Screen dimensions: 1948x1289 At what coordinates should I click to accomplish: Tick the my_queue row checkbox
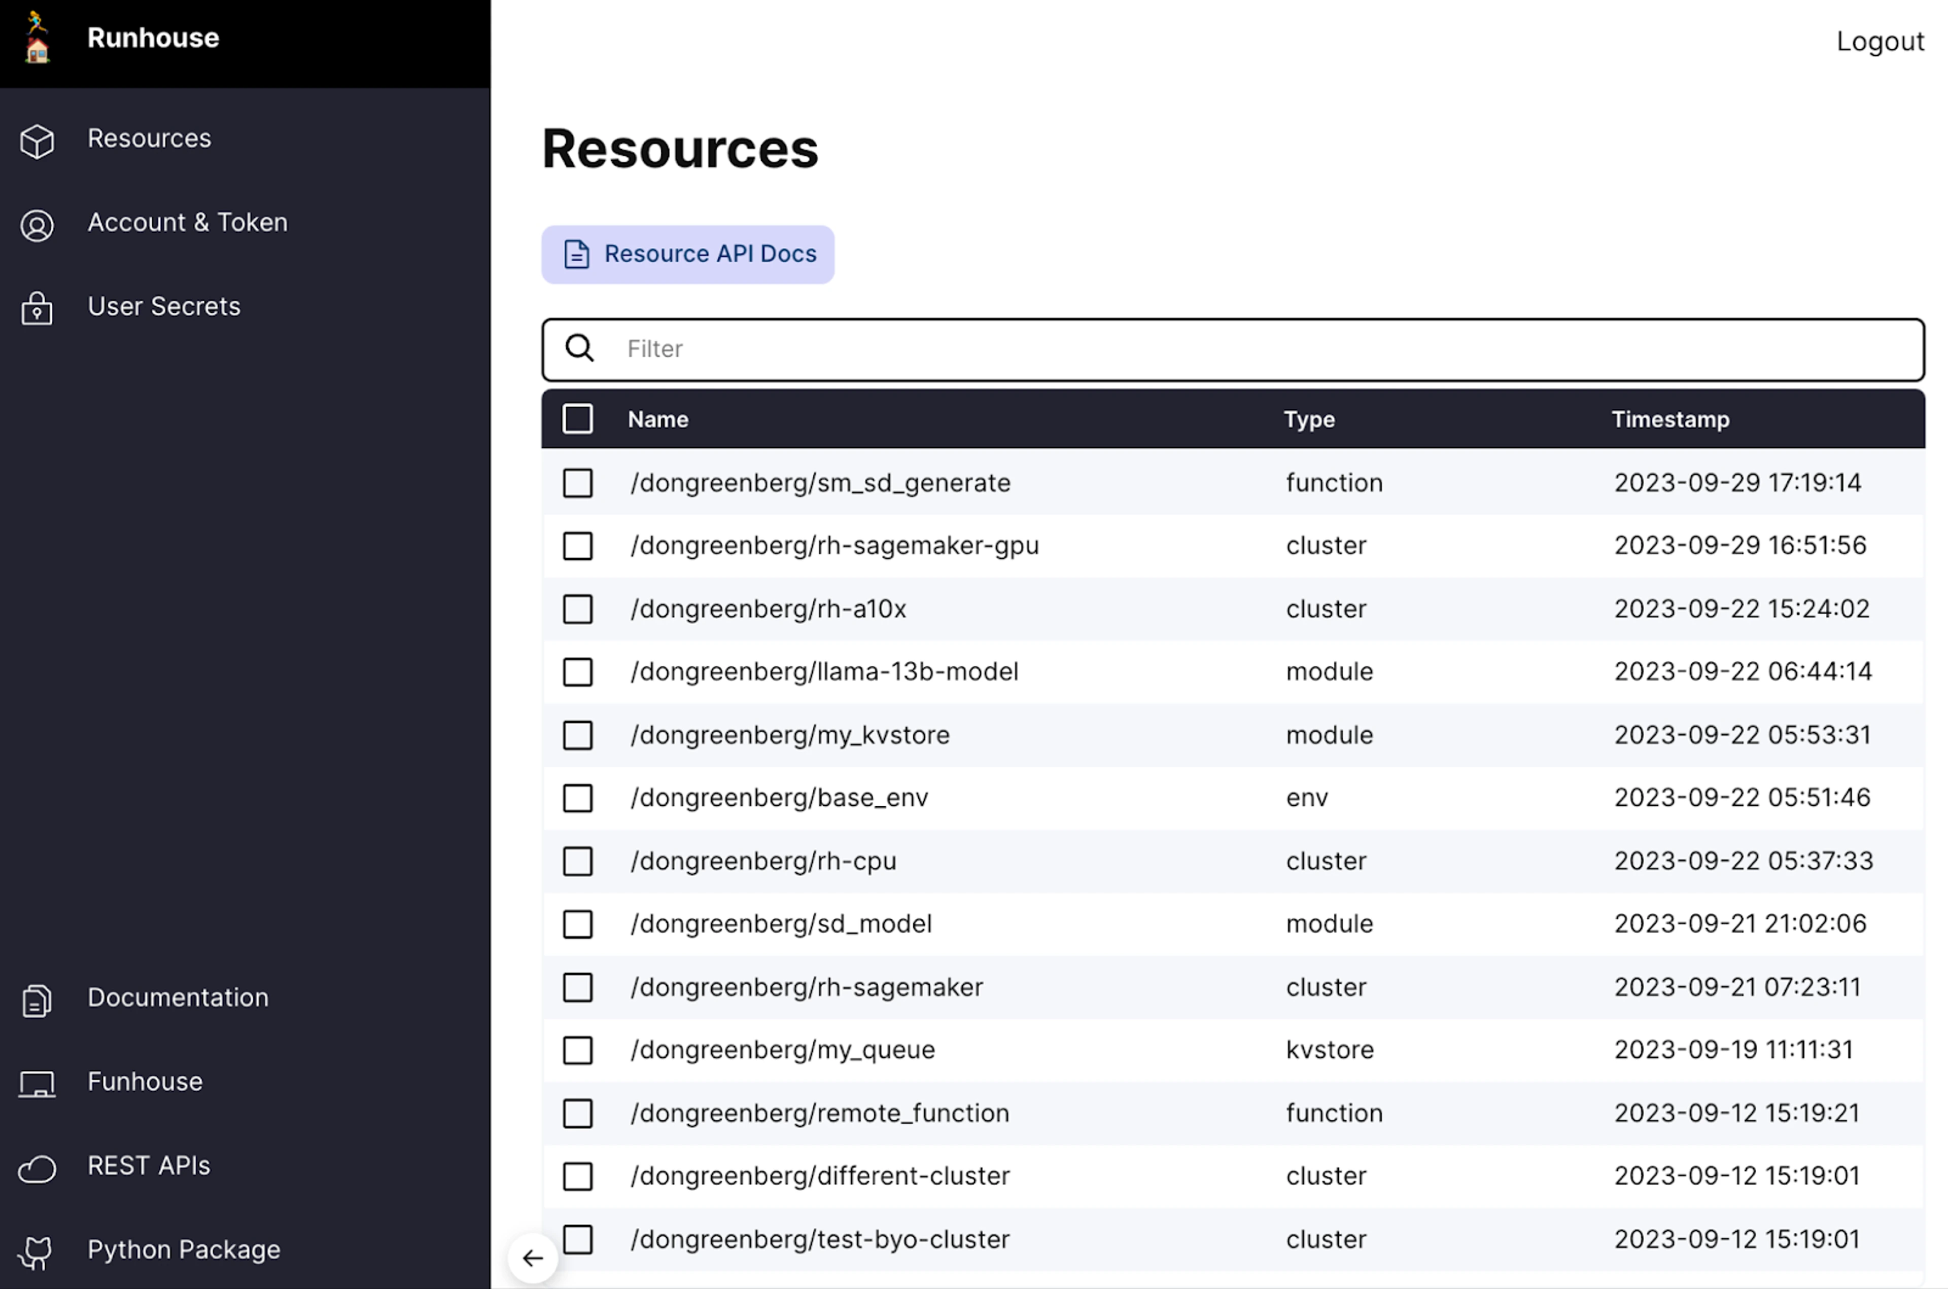(577, 1051)
